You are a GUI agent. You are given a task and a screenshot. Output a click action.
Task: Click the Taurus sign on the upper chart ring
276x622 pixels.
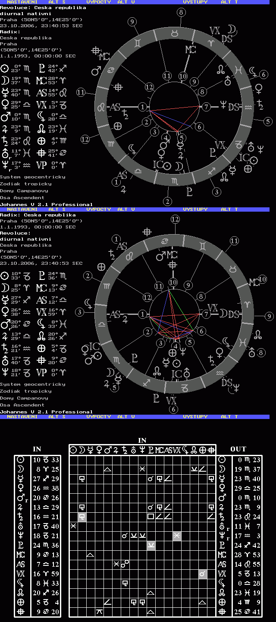175,33
